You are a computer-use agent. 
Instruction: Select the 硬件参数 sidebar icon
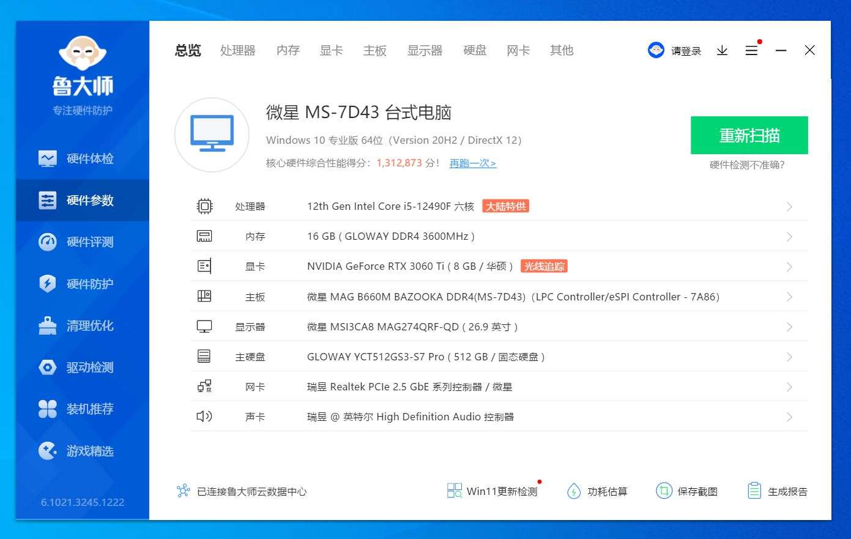[47, 201]
